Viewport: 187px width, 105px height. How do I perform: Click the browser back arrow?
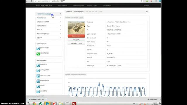pos(27,1)
